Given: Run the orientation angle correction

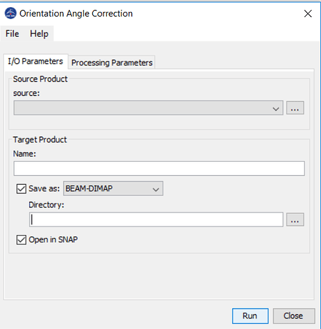Looking at the screenshot, I should 250,316.
